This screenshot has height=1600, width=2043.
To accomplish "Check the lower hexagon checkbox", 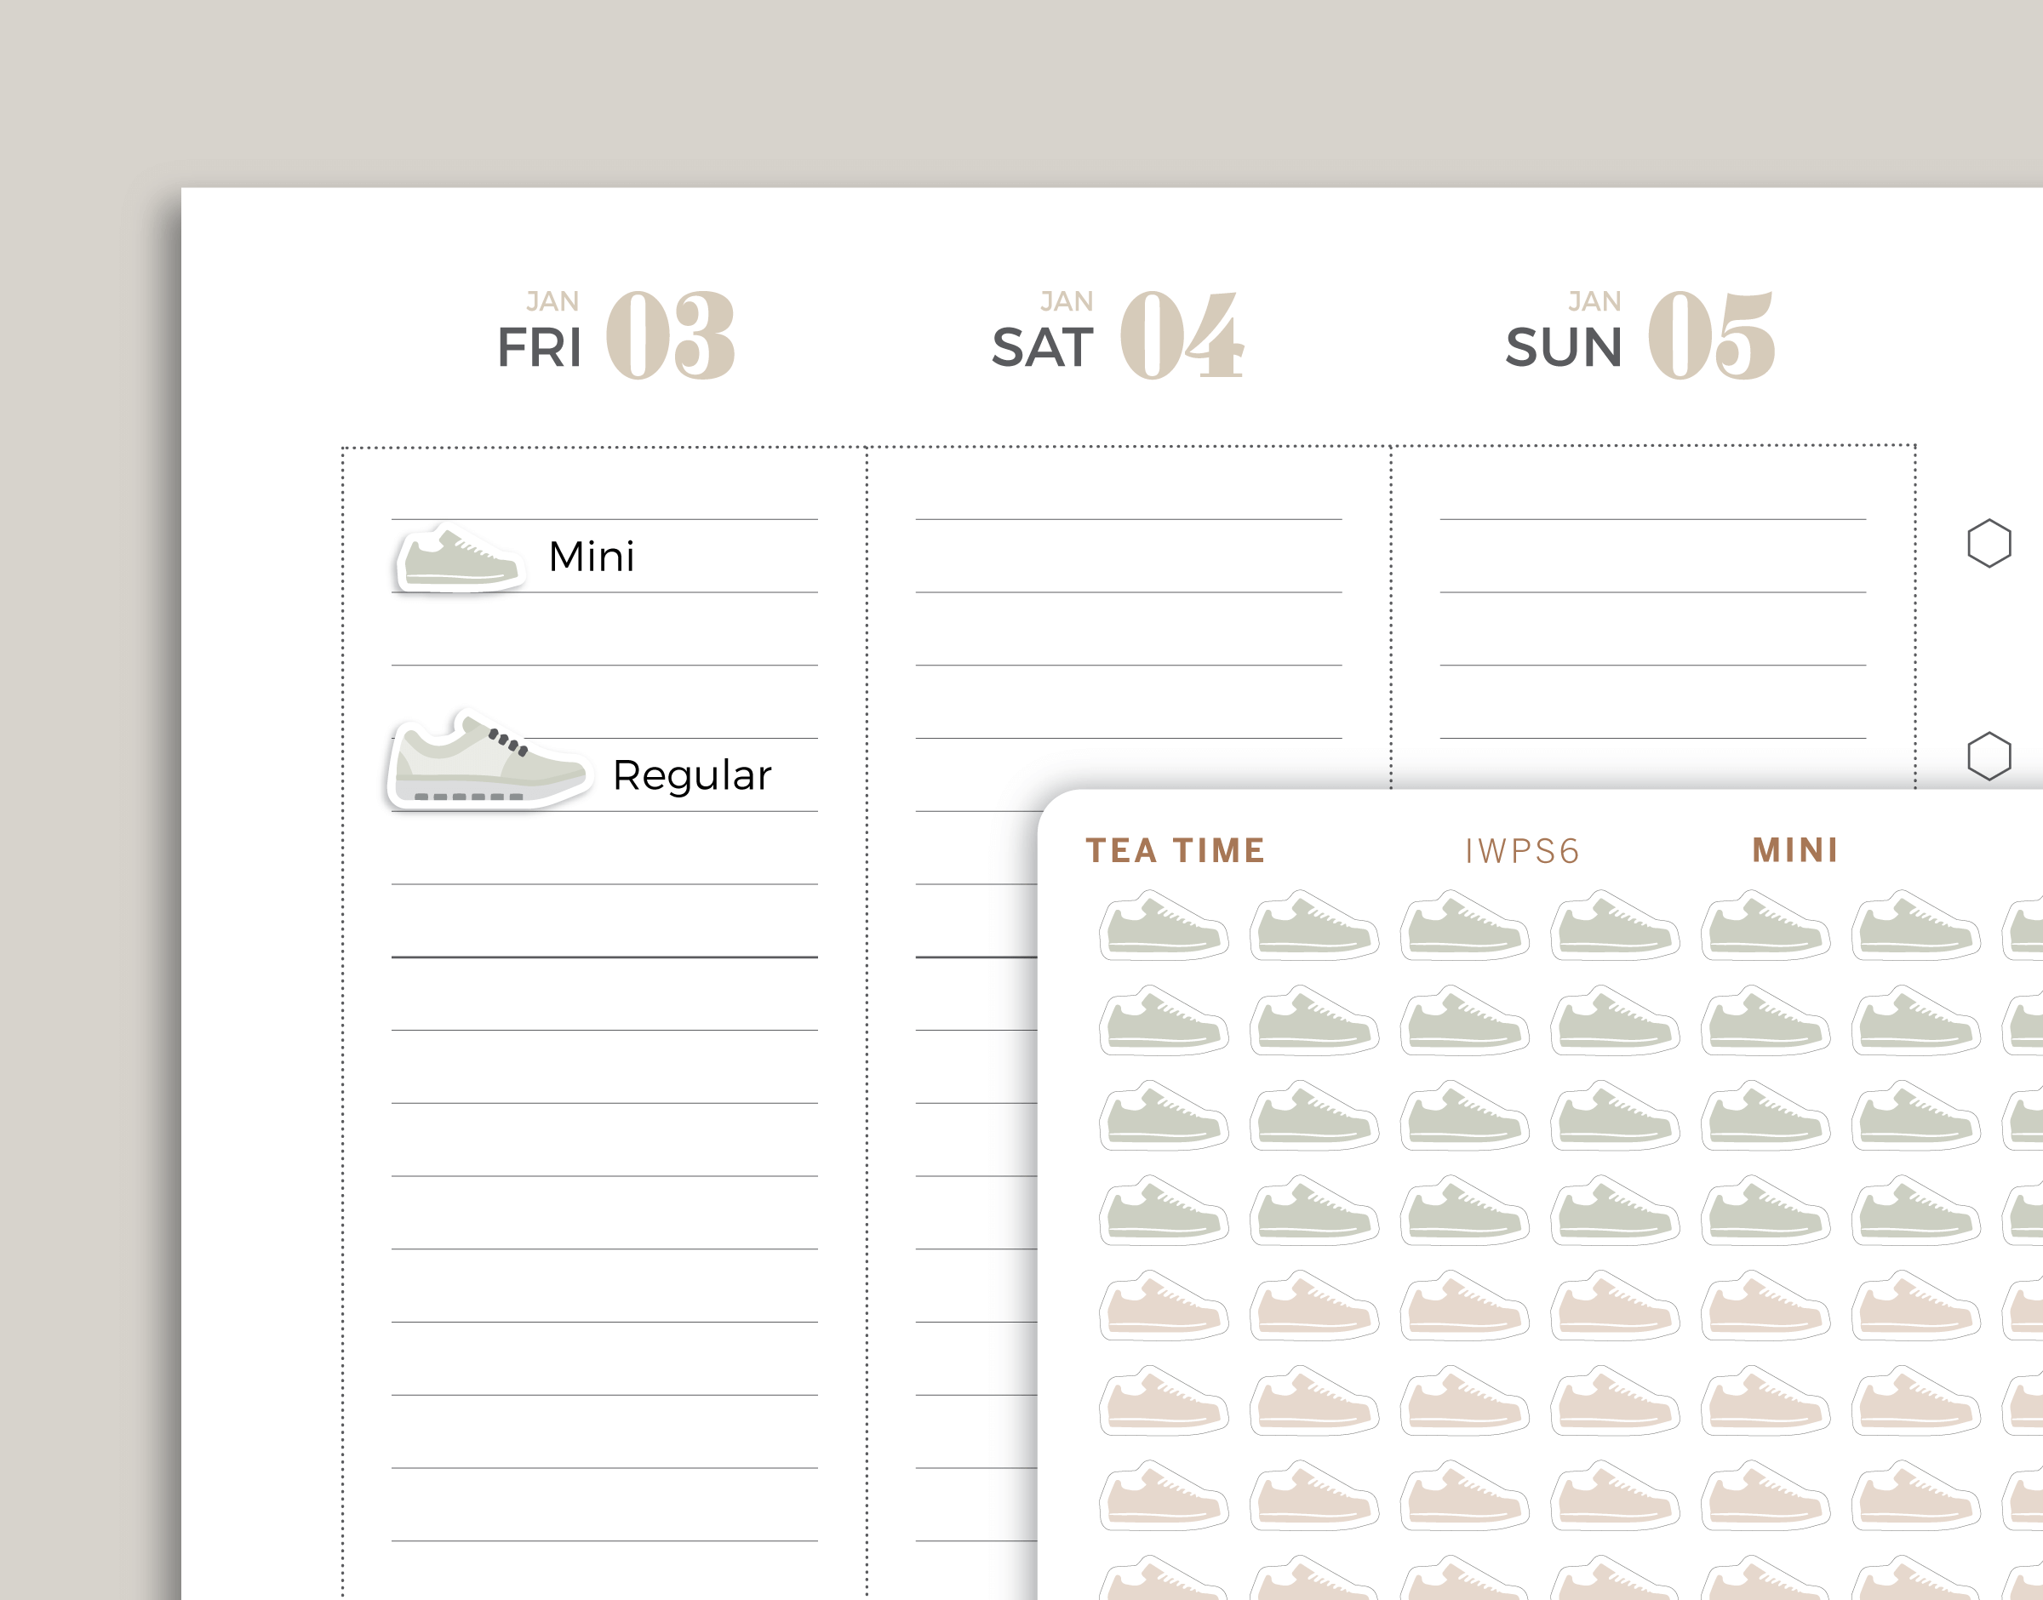I will (x=1988, y=756).
